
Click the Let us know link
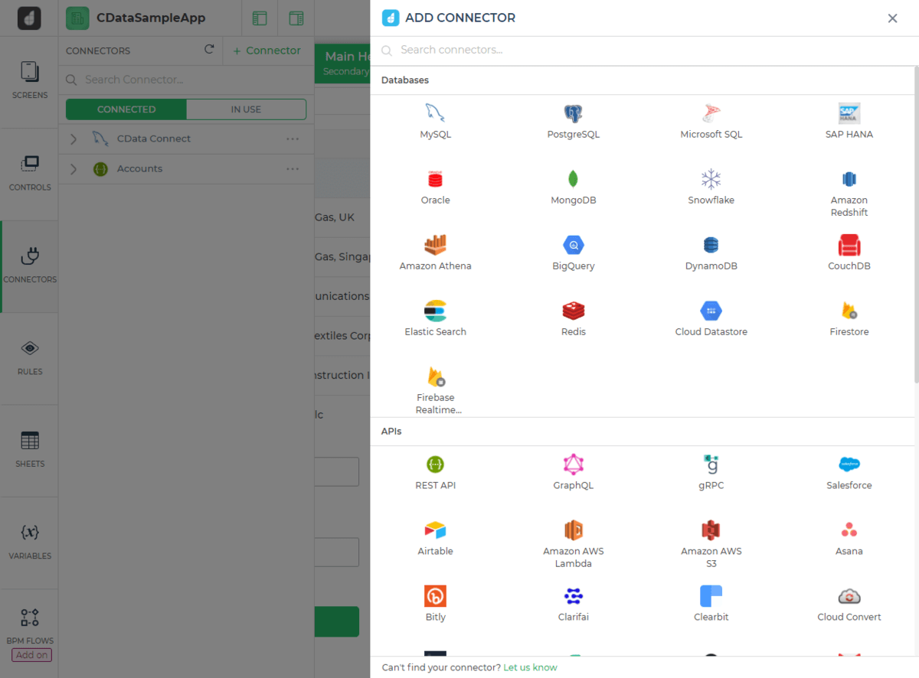tap(530, 667)
